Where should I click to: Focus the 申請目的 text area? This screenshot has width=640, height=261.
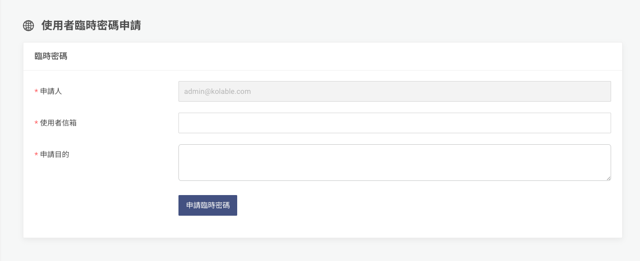(394, 162)
